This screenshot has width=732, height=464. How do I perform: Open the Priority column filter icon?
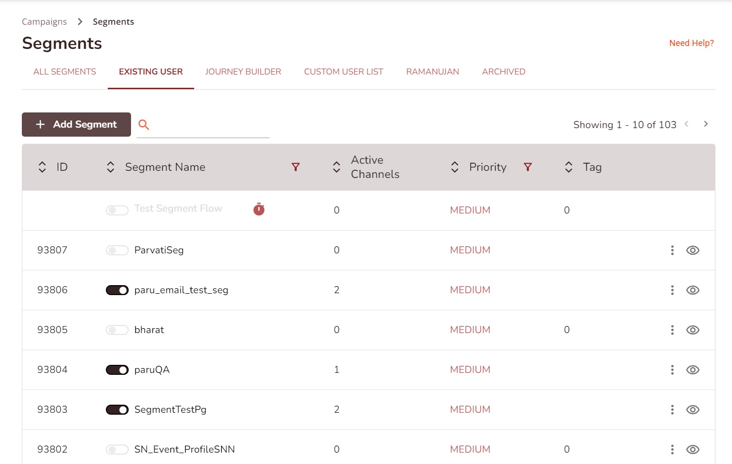tap(527, 167)
